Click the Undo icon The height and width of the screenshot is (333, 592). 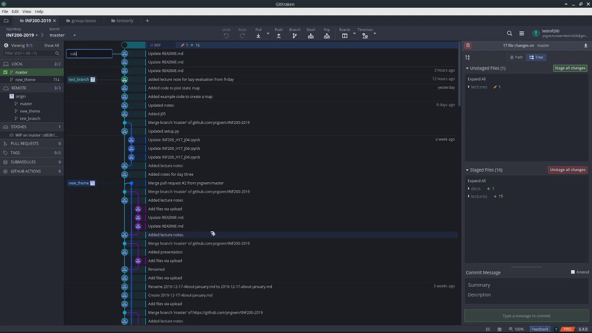tap(226, 36)
